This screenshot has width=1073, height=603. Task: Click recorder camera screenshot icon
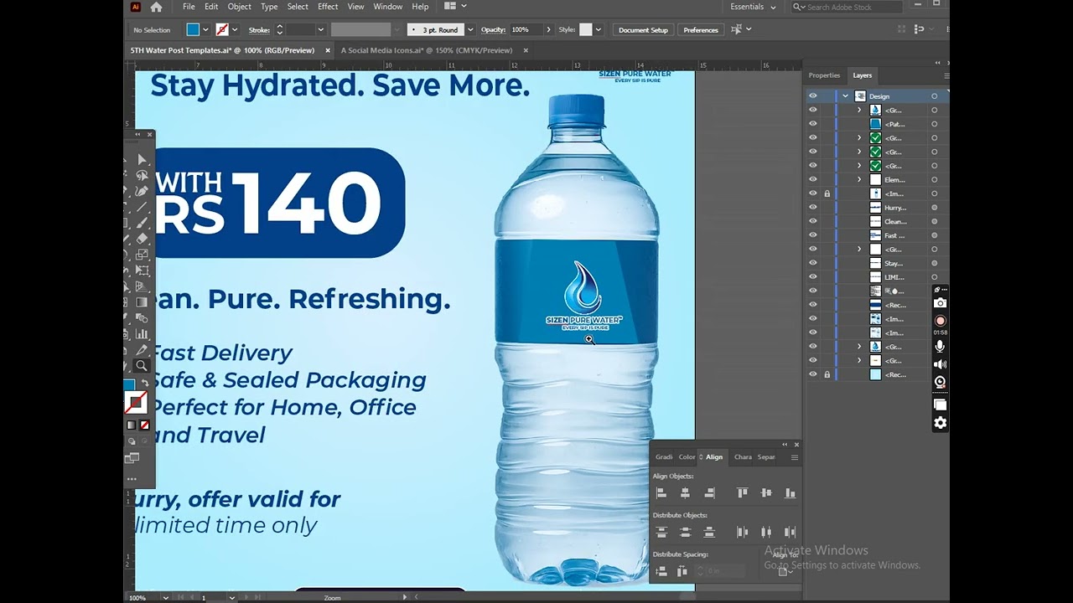click(941, 303)
